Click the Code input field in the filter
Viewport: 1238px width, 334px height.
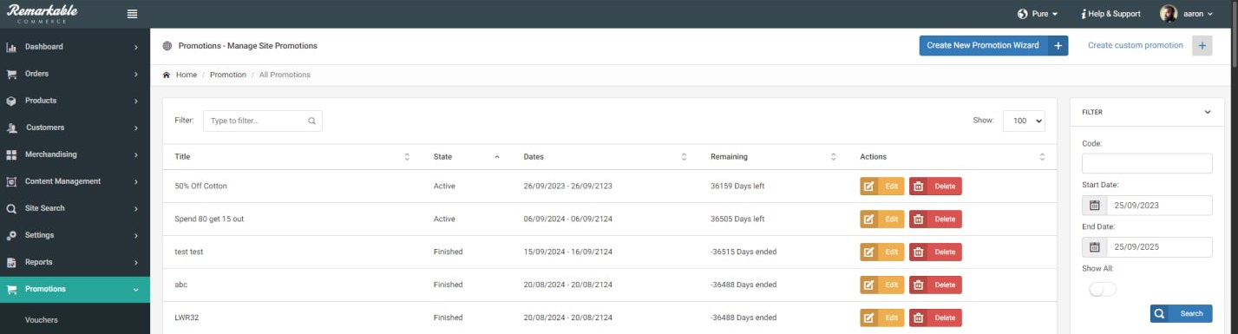[1147, 163]
